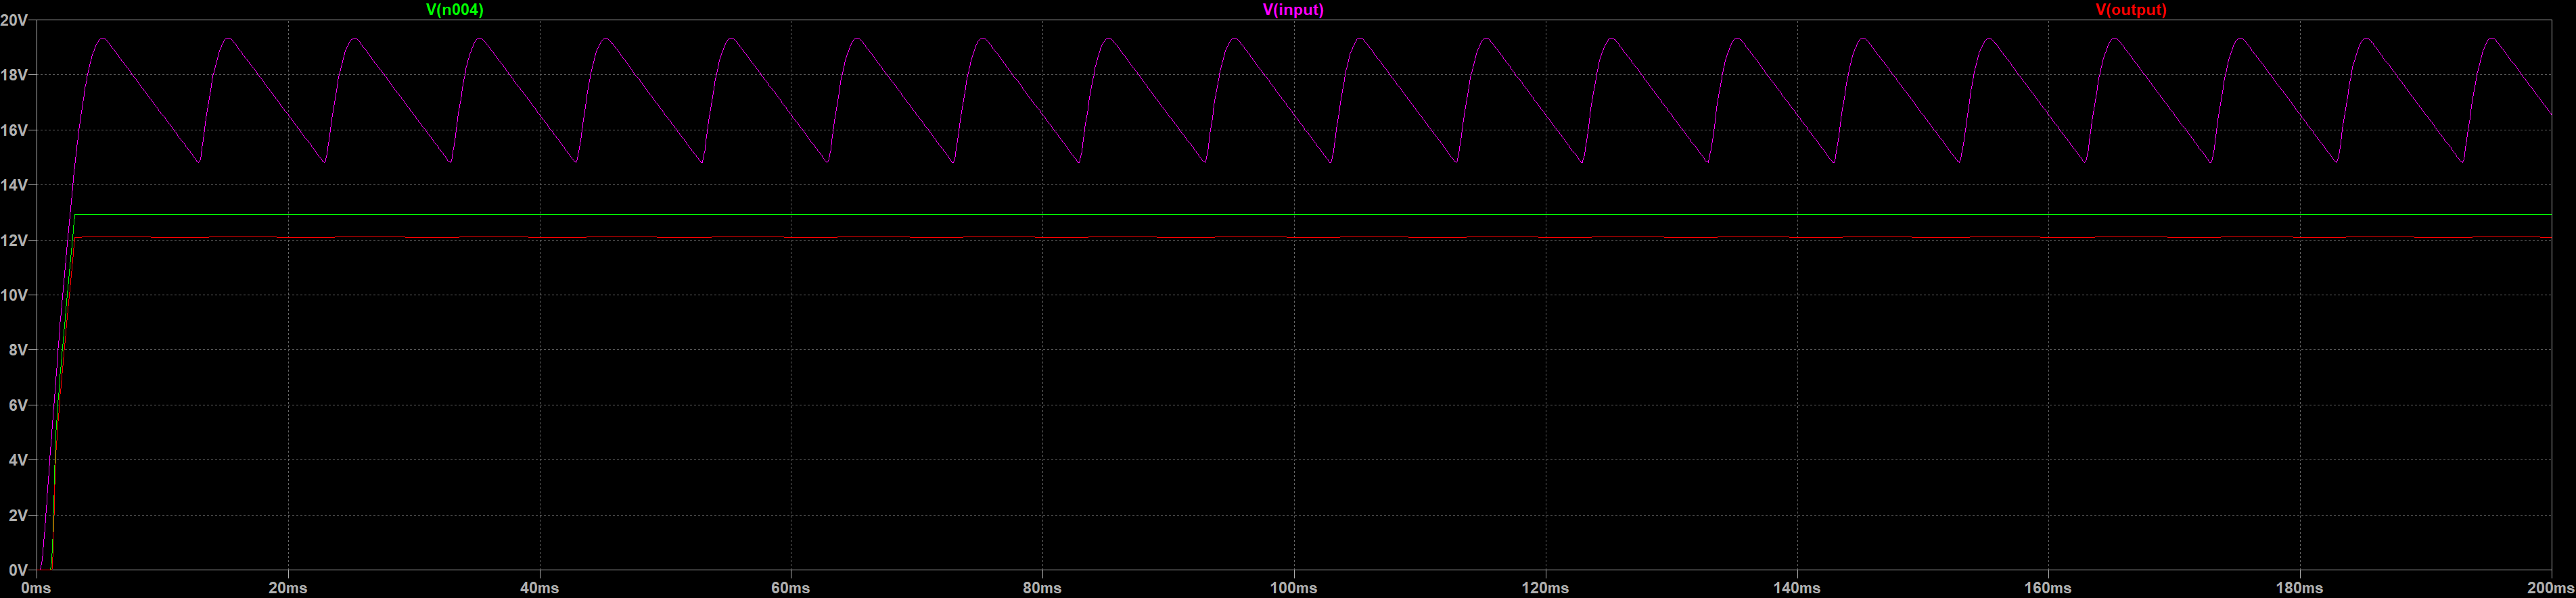Click the 20ms time axis label
2576x598 pixels.
click(x=288, y=588)
